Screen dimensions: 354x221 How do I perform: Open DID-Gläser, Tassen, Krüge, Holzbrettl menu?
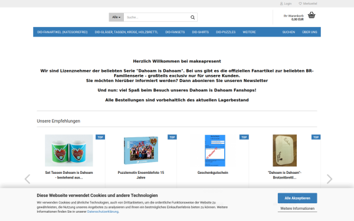tap(126, 32)
